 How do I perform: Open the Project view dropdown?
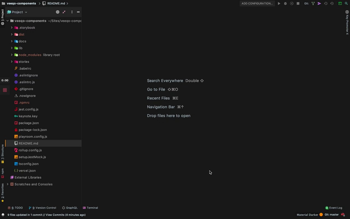17,12
